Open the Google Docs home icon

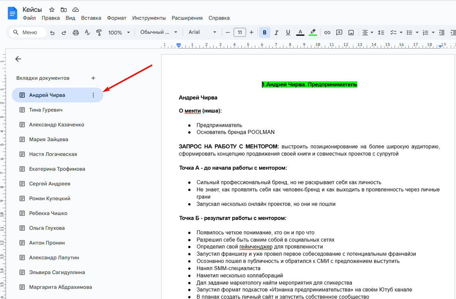(13, 13)
